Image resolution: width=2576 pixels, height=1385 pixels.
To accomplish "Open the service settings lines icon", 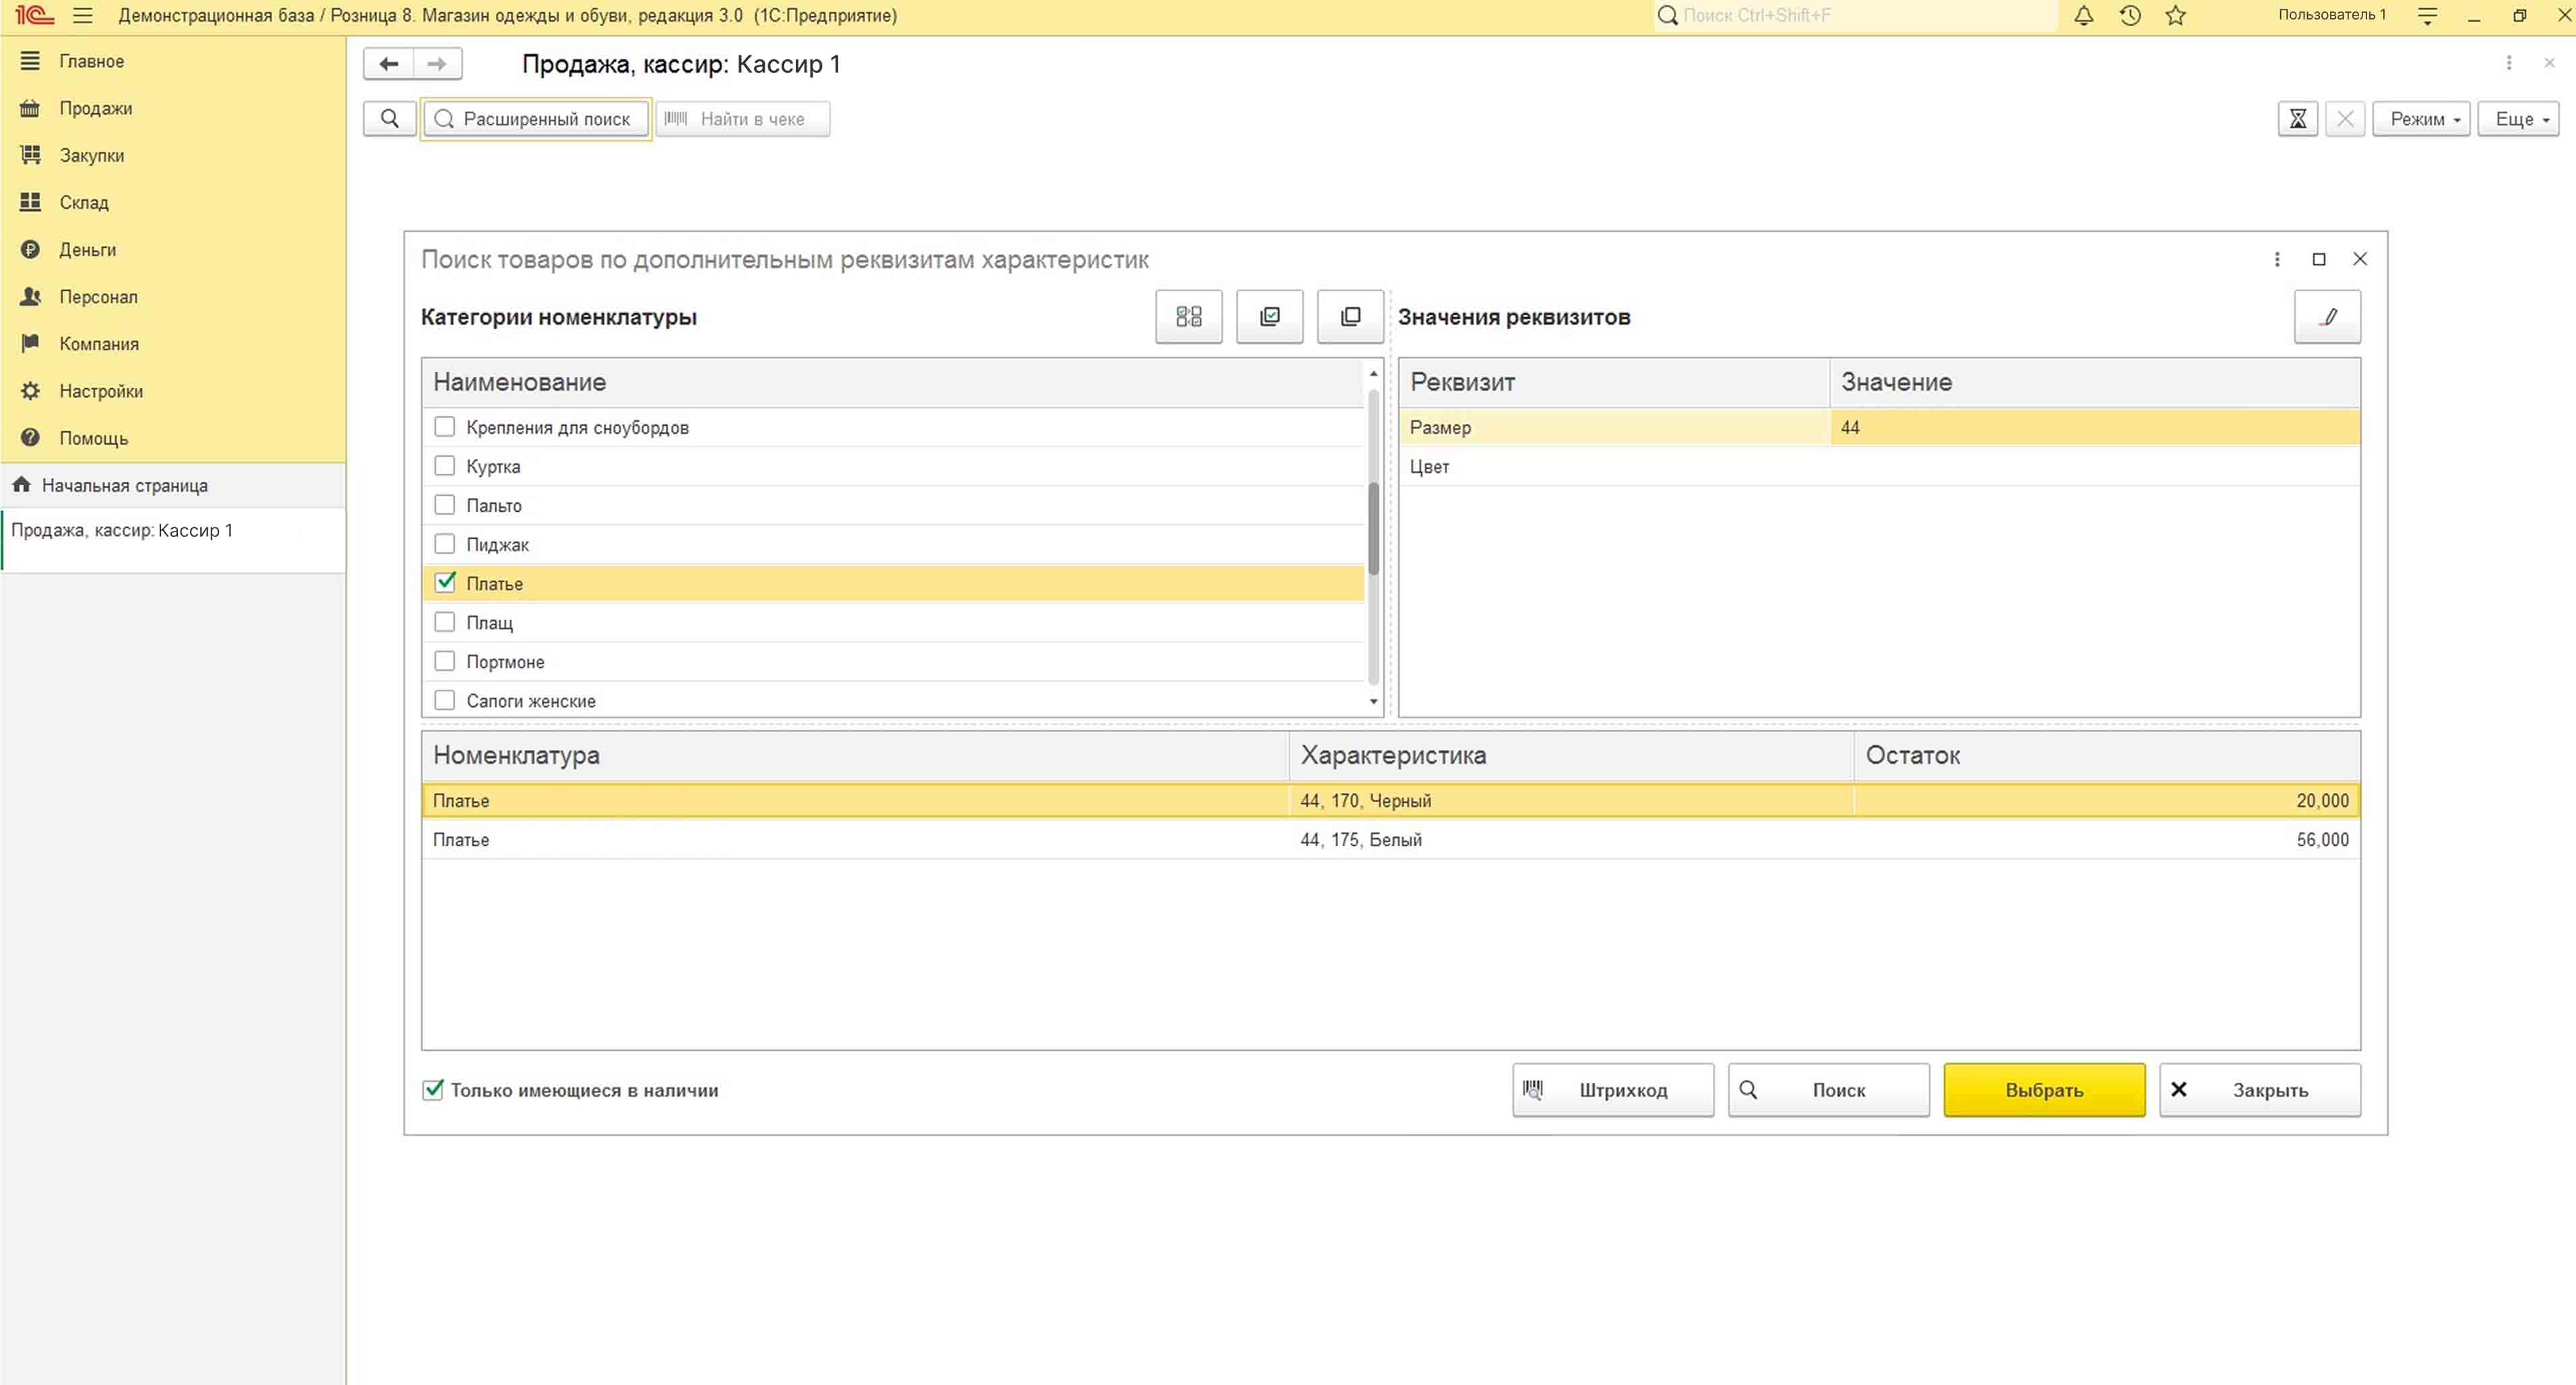I will [2427, 15].
